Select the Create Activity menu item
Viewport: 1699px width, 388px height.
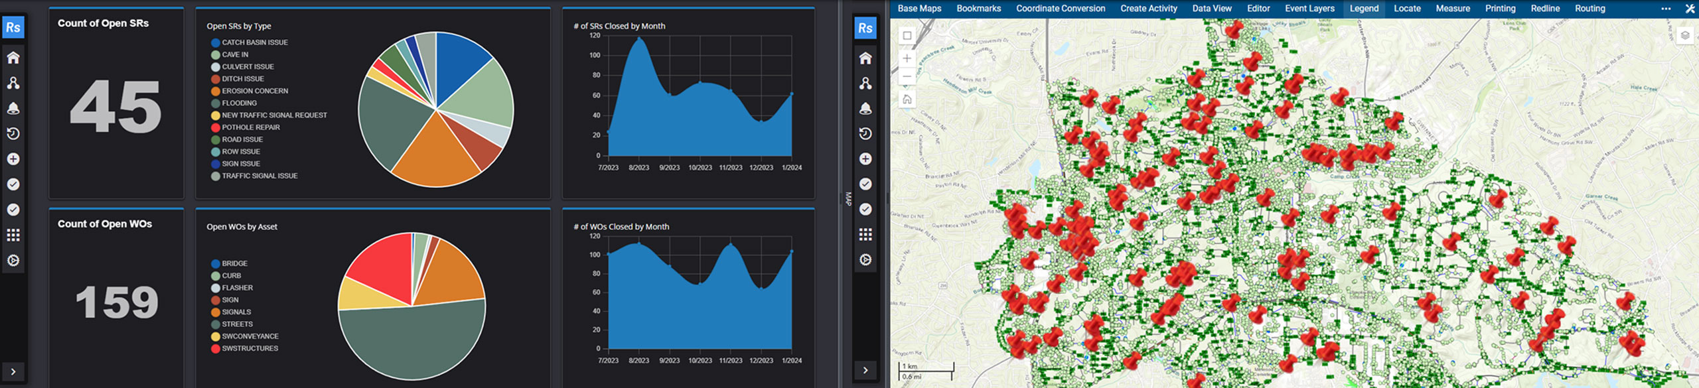point(1149,9)
